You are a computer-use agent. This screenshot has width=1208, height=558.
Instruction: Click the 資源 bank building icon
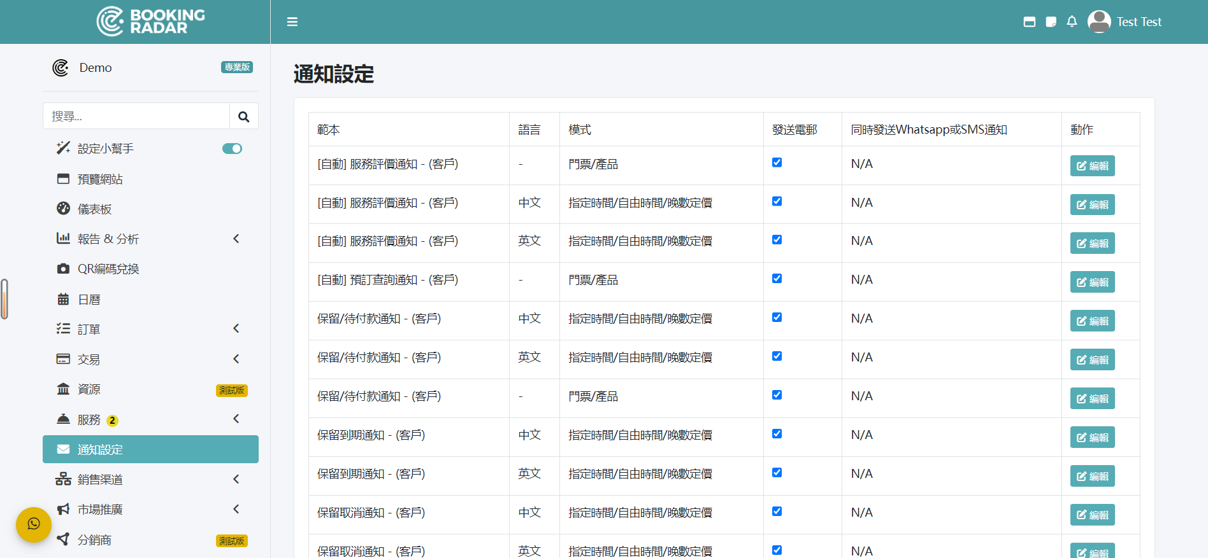click(x=63, y=389)
